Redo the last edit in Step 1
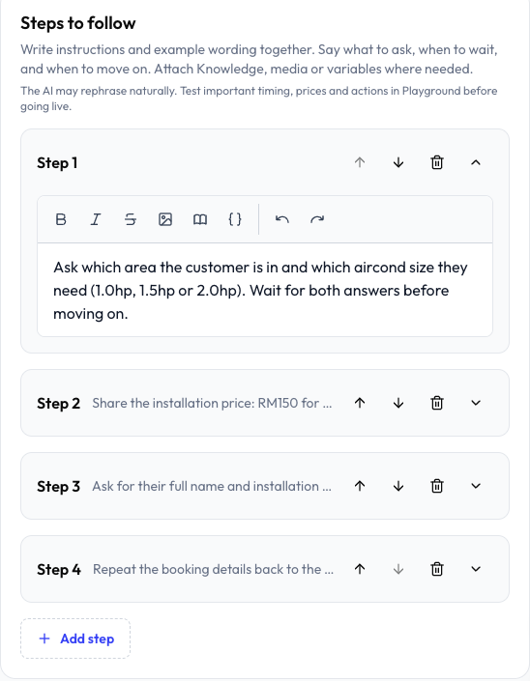The width and height of the screenshot is (530, 681). click(x=317, y=219)
